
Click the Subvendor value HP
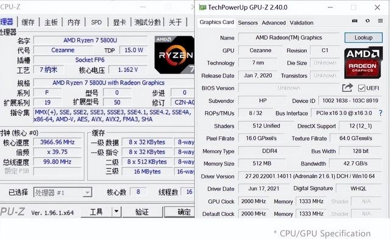[263, 100]
